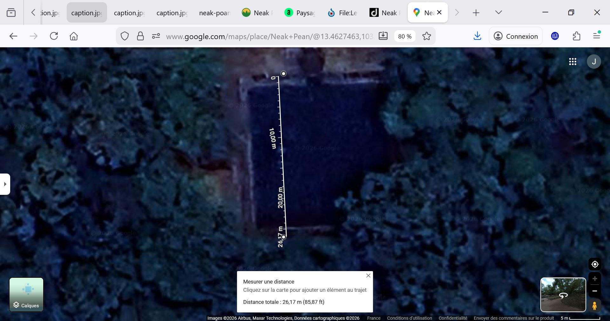This screenshot has width=610, height=321.
Task: Open the list all tabs dropdown
Action: tap(498, 13)
